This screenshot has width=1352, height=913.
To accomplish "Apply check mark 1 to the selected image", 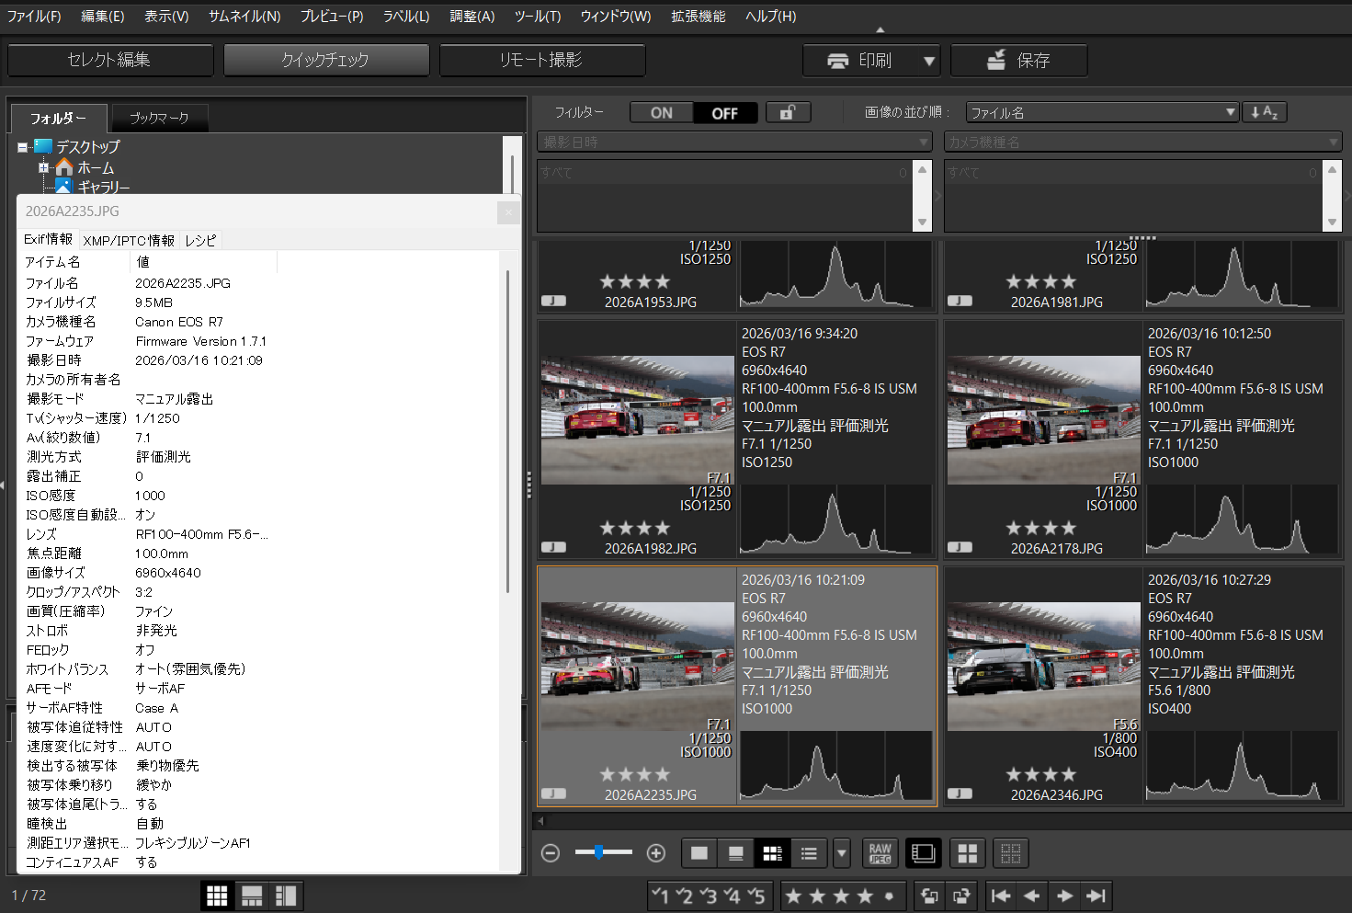I will pos(661,896).
